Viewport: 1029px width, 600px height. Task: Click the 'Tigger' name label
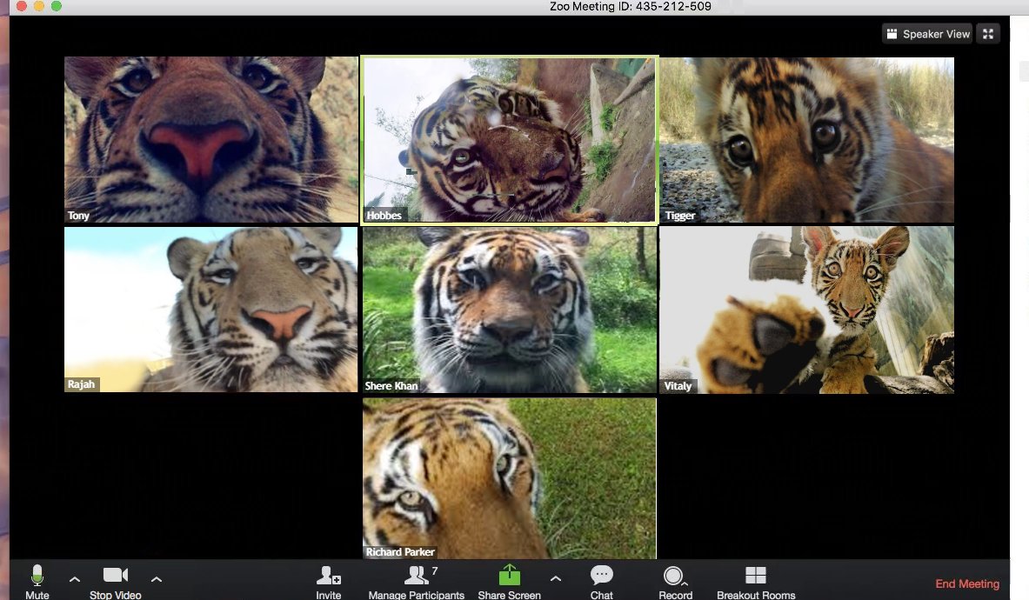[680, 215]
